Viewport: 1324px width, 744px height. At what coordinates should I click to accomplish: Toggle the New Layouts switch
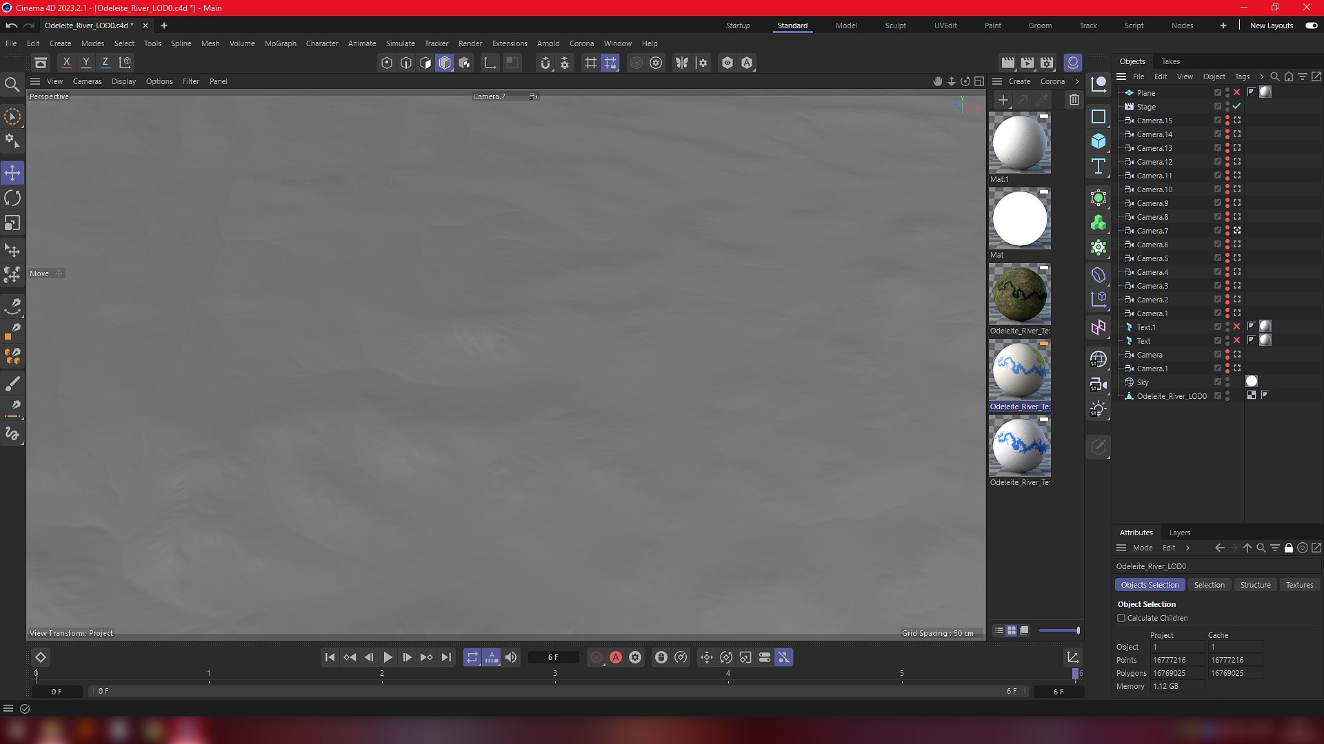(x=1312, y=25)
